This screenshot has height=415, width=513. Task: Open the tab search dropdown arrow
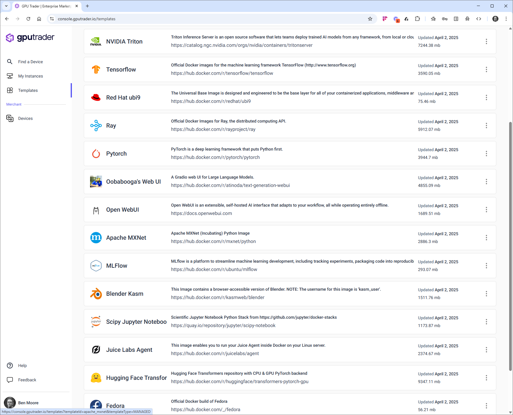[x=6, y=6]
